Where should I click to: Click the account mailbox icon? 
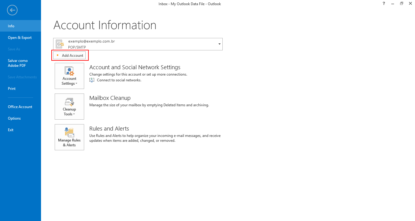pos(60,44)
